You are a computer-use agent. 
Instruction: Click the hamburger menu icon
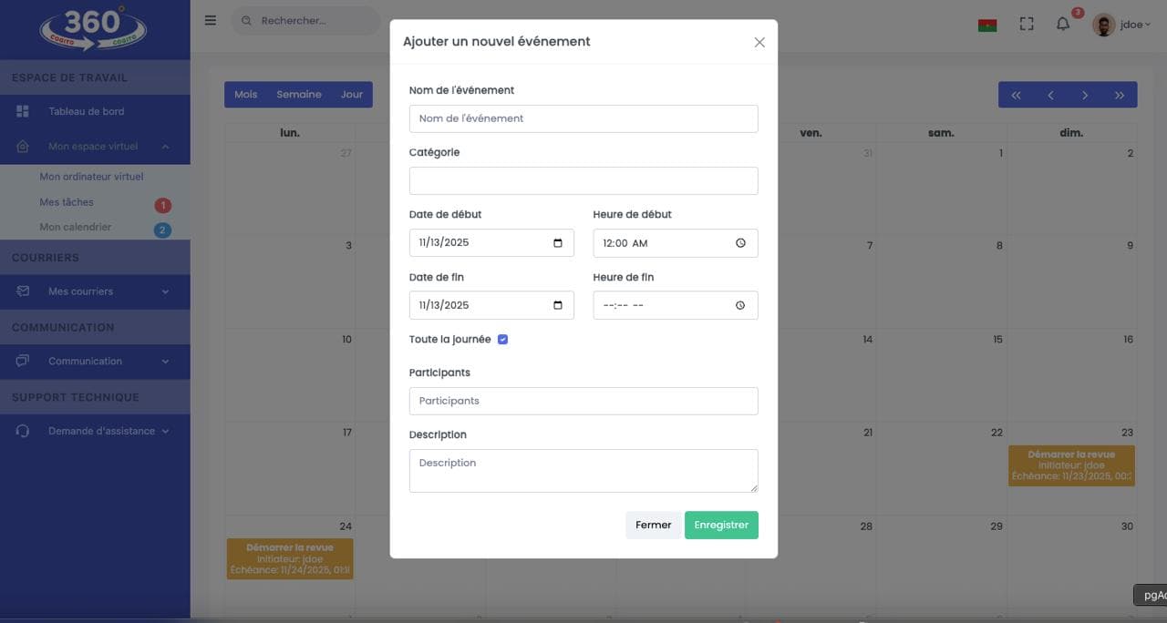pos(211,20)
